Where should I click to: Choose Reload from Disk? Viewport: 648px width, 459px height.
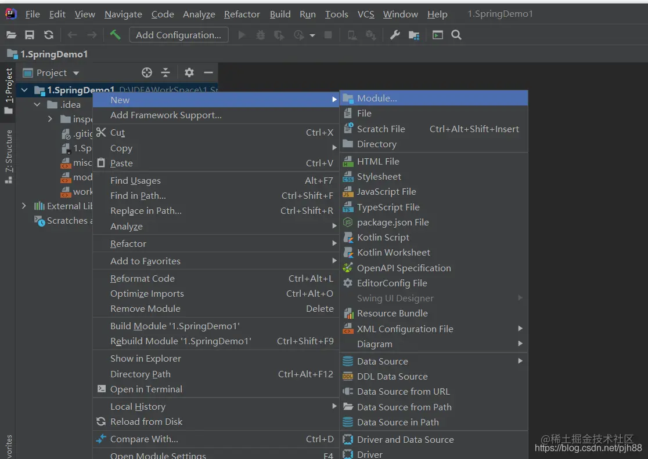pyautogui.click(x=216, y=421)
